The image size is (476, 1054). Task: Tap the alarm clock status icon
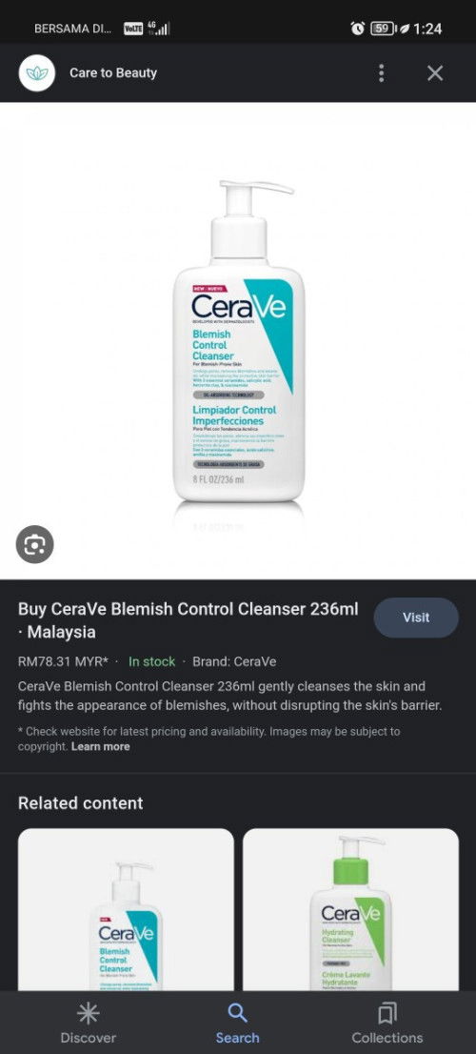358,29
